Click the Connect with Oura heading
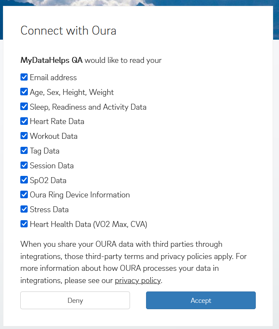Image resolution: width=279 pixels, height=329 pixels. coord(68,31)
